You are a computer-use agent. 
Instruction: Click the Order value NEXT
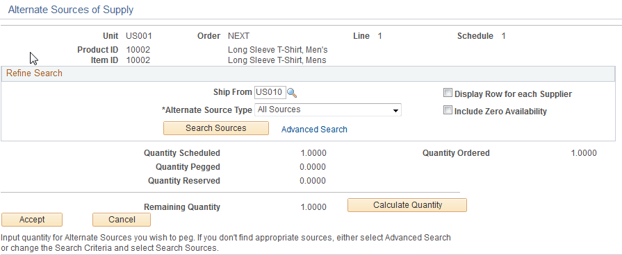pyautogui.click(x=239, y=36)
